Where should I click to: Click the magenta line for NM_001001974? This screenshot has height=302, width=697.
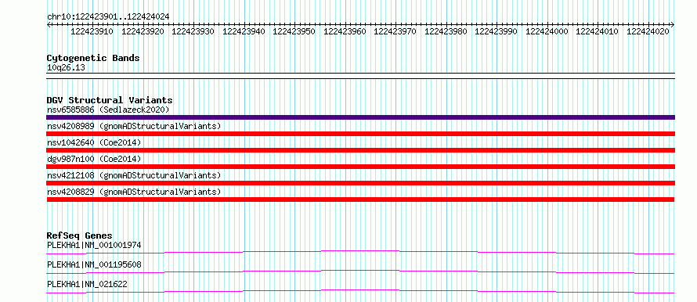[x=360, y=252]
